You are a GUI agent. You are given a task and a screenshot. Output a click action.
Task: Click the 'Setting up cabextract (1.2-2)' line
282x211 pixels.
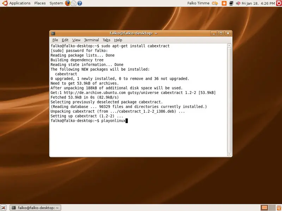(87, 116)
